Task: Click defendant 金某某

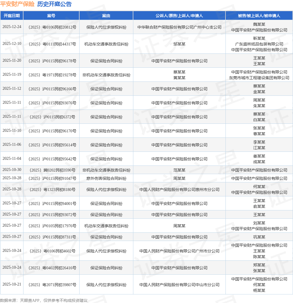Action: (259, 92)
